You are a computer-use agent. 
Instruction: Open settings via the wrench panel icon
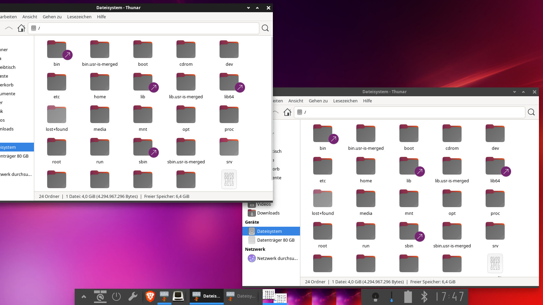tap(133, 297)
